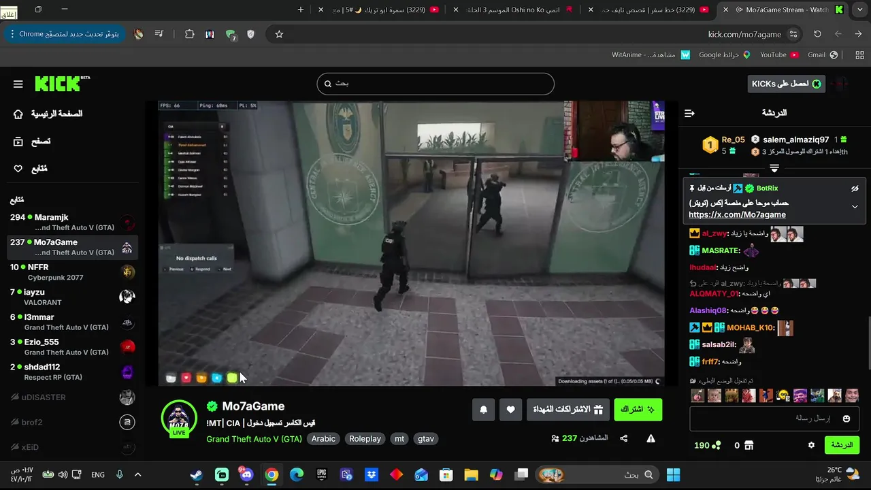Click username MOHAB_K10 in chat

tap(750, 328)
